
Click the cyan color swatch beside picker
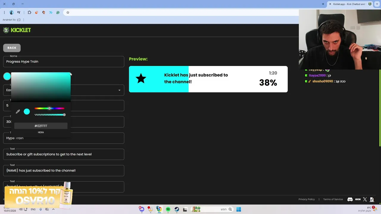pos(7,76)
